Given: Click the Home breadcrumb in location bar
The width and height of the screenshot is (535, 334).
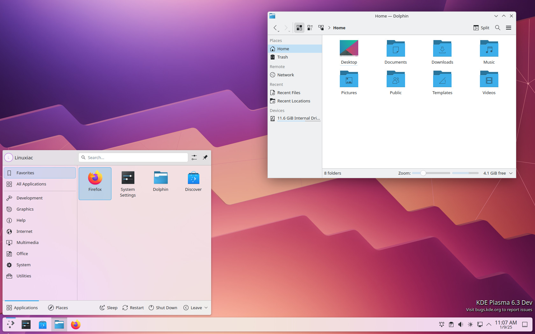Looking at the screenshot, I should (x=339, y=28).
